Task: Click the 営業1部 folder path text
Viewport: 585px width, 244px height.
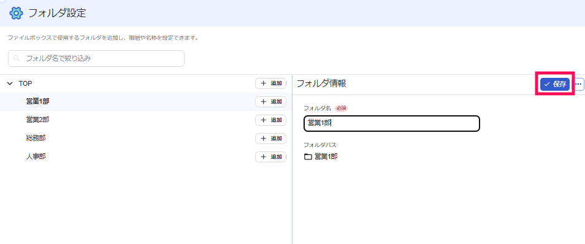Action: (x=326, y=157)
